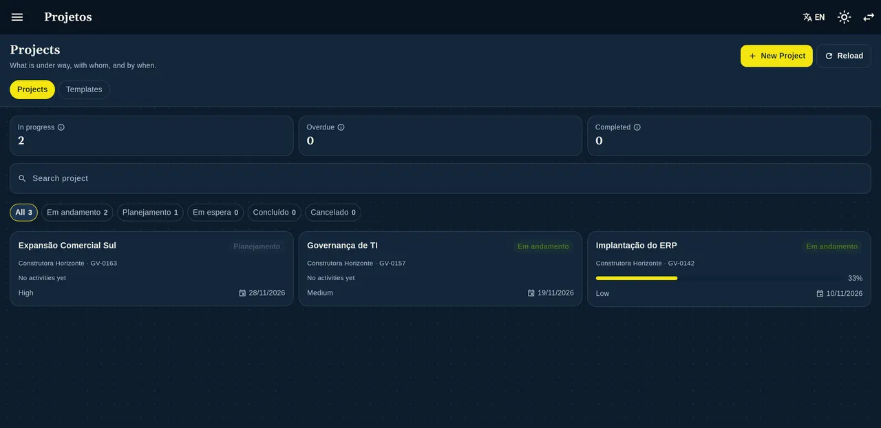Create a New Project
The width and height of the screenshot is (881, 428).
tap(776, 56)
